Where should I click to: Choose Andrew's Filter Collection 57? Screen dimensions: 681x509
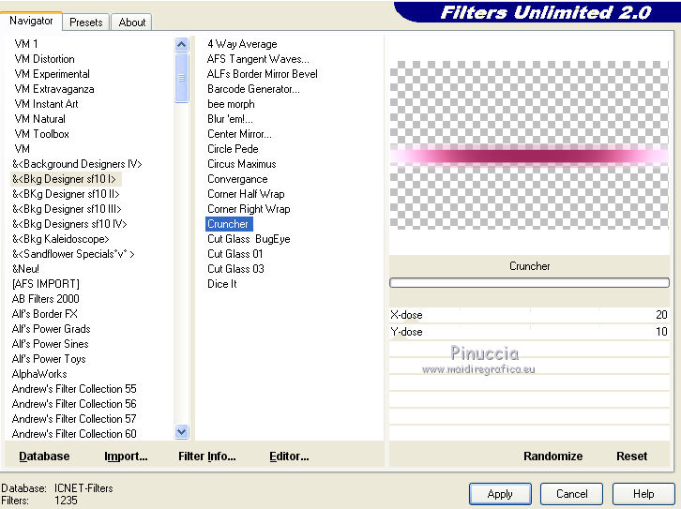[x=74, y=419]
